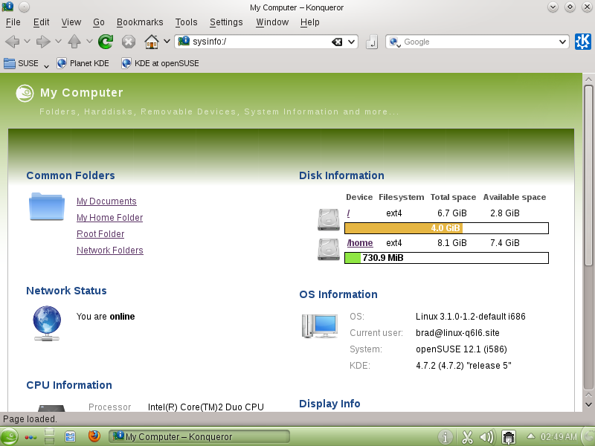Open the Edit menu

point(41,22)
